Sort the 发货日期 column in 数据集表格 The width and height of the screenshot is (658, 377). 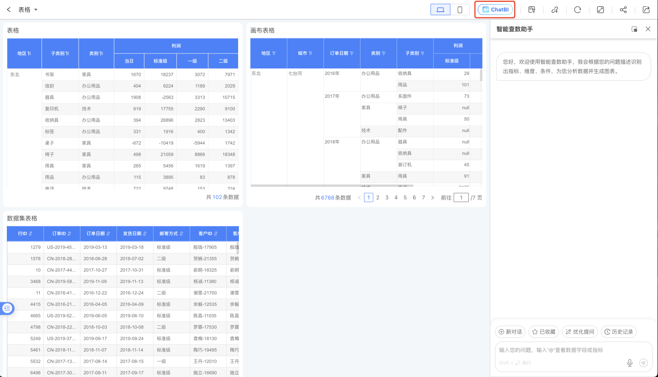pos(144,234)
